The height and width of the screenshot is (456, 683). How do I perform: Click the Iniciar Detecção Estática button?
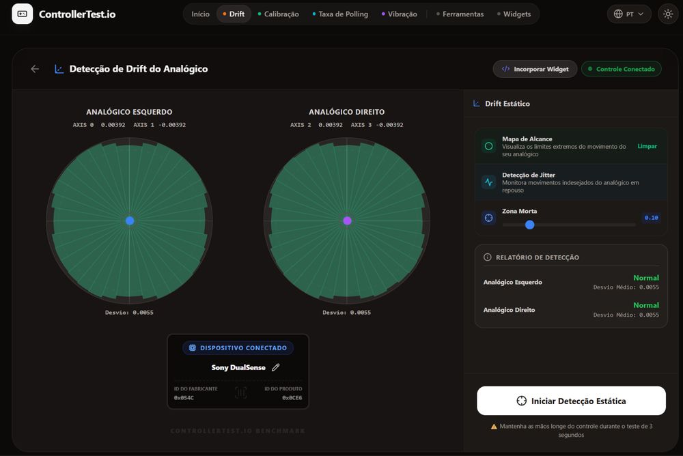point(571,401)
